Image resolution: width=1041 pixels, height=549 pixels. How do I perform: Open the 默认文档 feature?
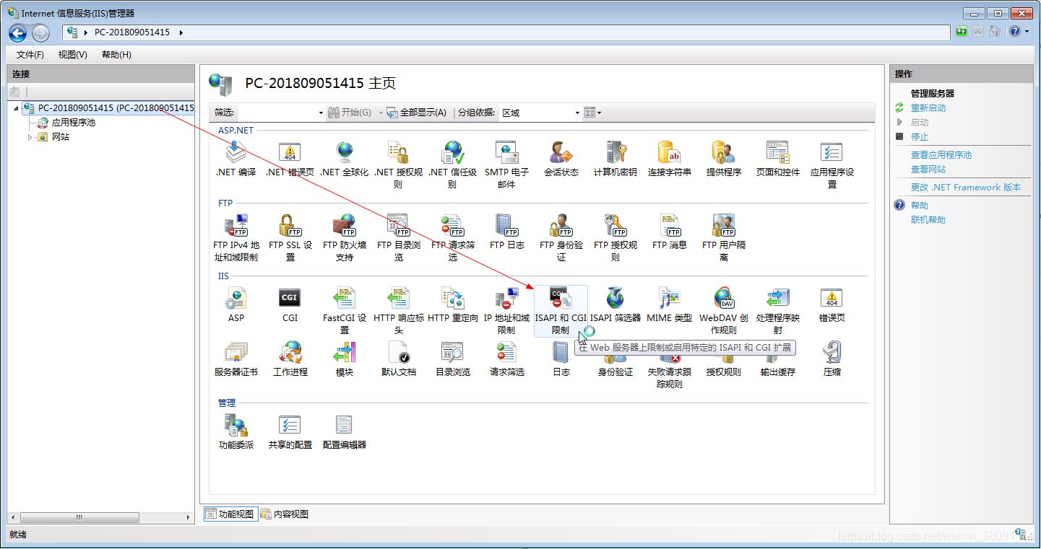click(x=399, y=359)
